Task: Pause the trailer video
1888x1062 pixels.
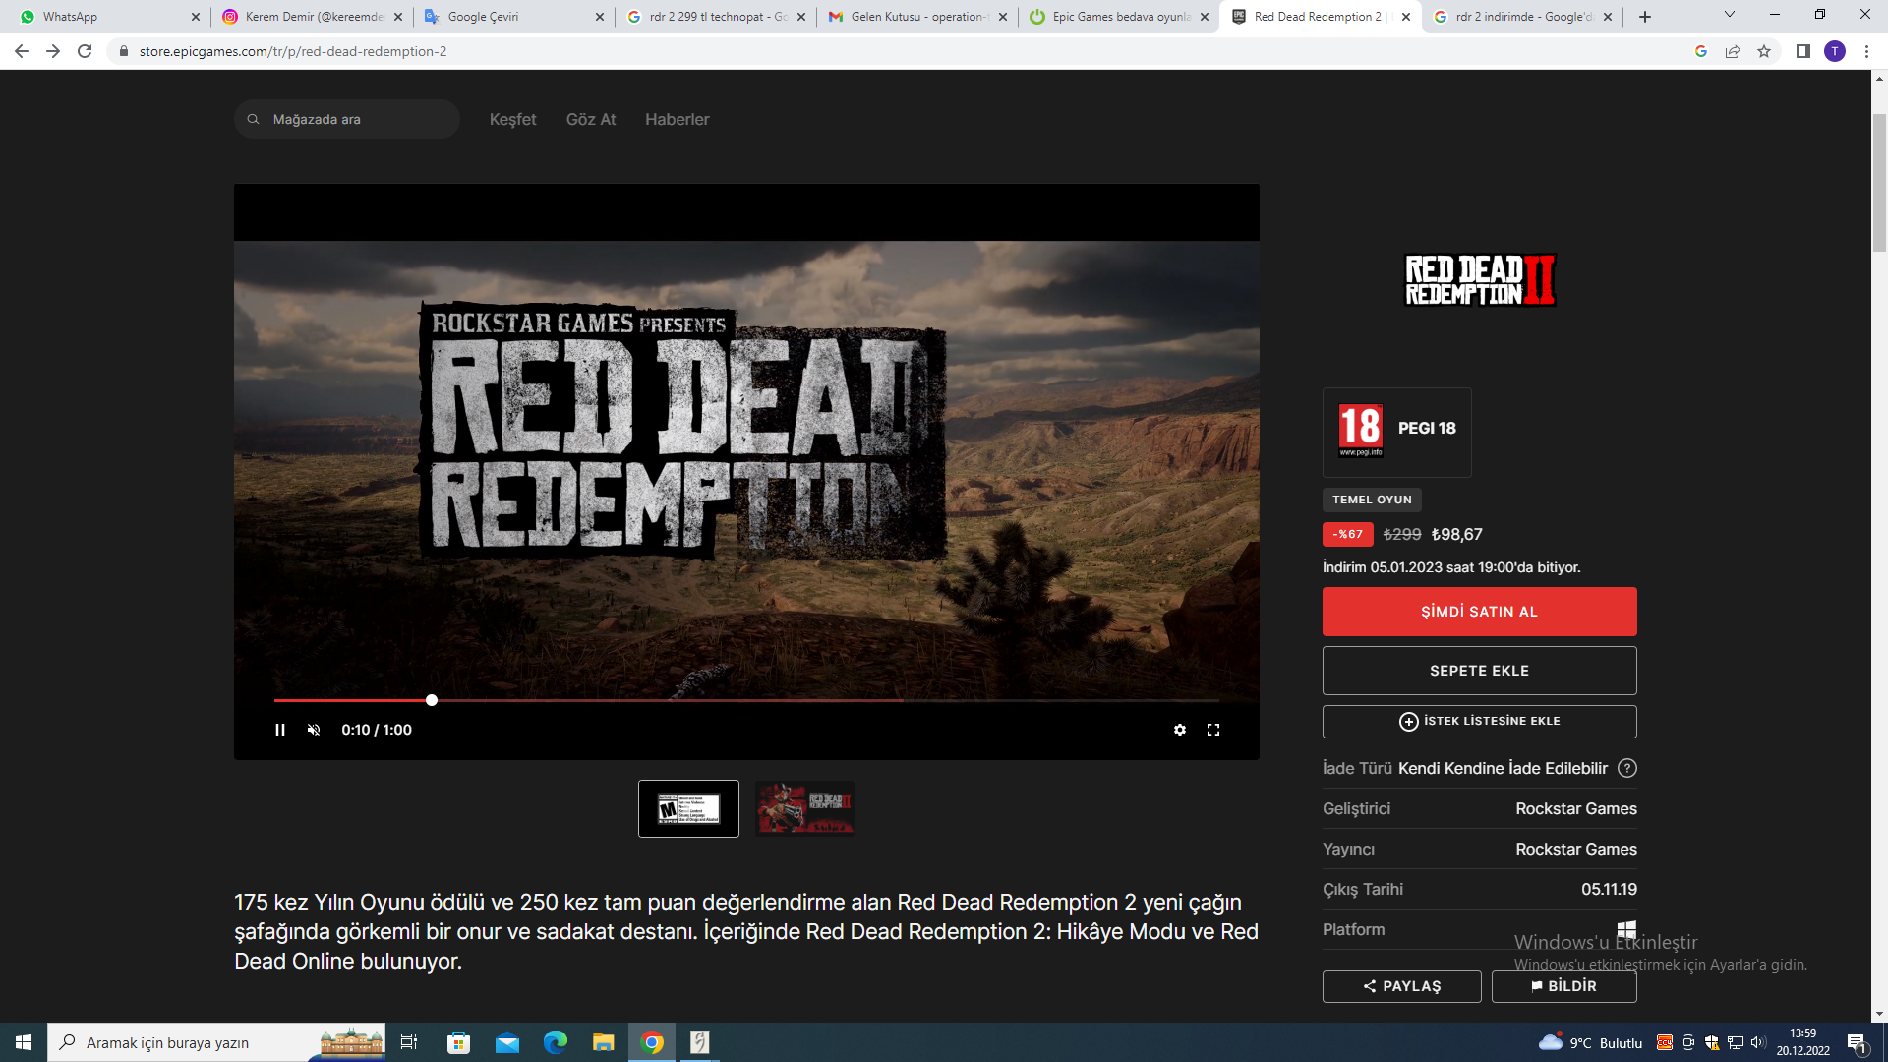Action: [x=280, y=730]
